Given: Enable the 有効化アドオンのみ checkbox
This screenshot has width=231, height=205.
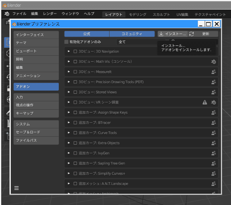Looking at the screenshot, I should (x=66, y=42).
